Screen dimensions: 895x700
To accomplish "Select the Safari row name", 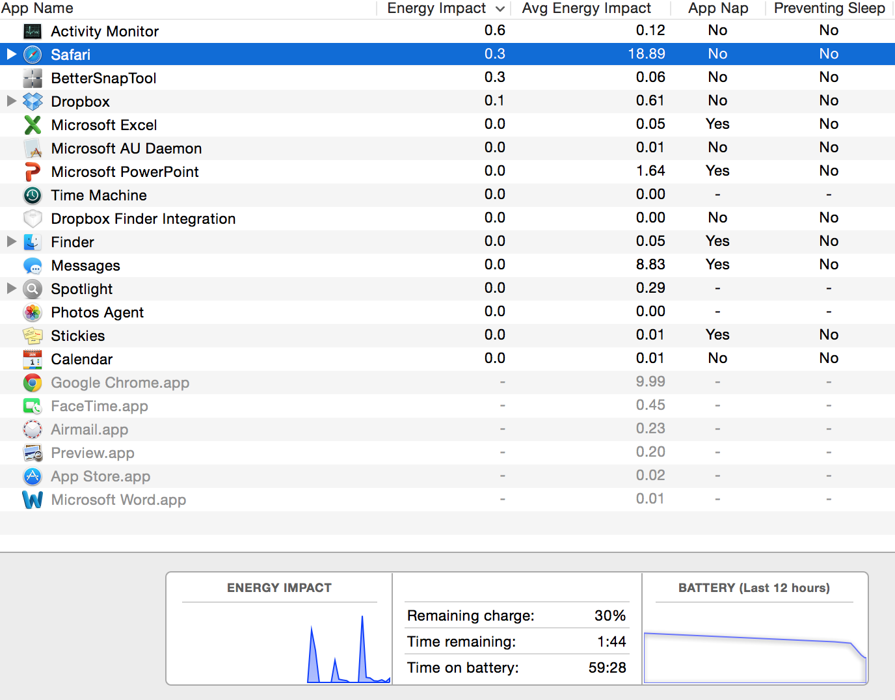I will point(71,55).
